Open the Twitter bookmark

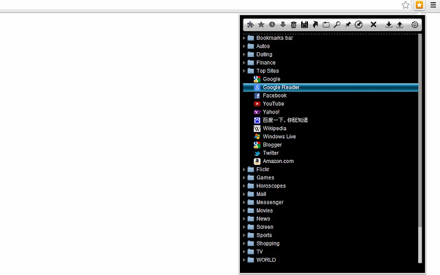(330, 153)
